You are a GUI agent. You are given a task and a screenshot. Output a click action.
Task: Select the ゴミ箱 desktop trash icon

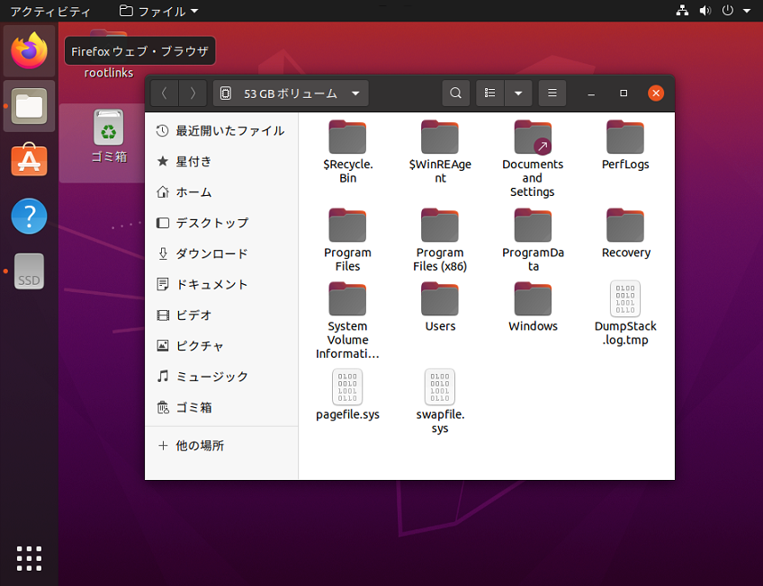point(109,136)
